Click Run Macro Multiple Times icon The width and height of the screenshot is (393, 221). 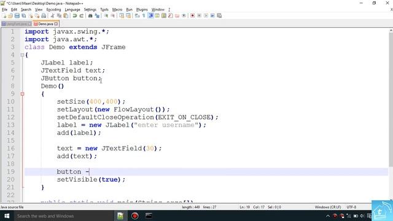(x=212, y=16)
